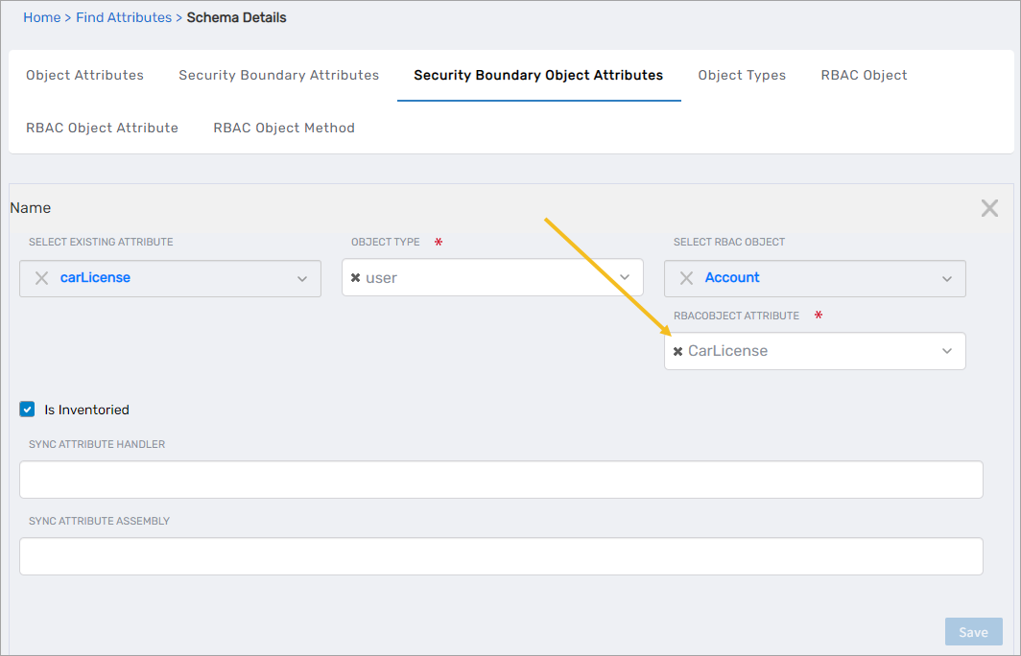Image resolution: width=1021 pixels, height=656 pixels.
Task: Clear the Account RBAC object selection
Action: 686,278
